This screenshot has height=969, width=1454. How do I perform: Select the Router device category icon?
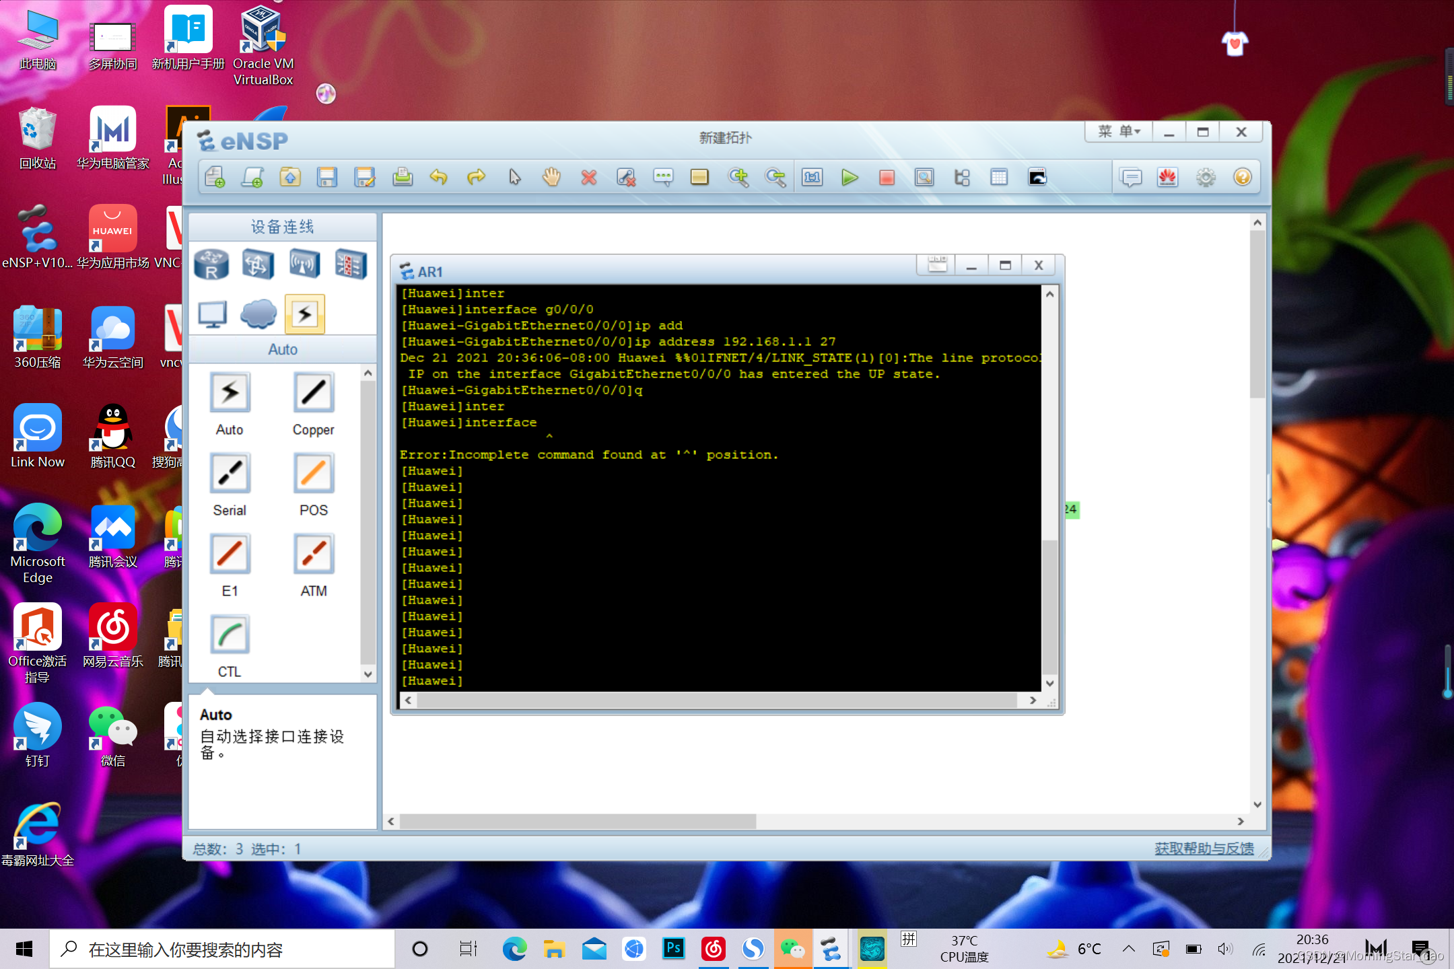click(x=211, y=264)
